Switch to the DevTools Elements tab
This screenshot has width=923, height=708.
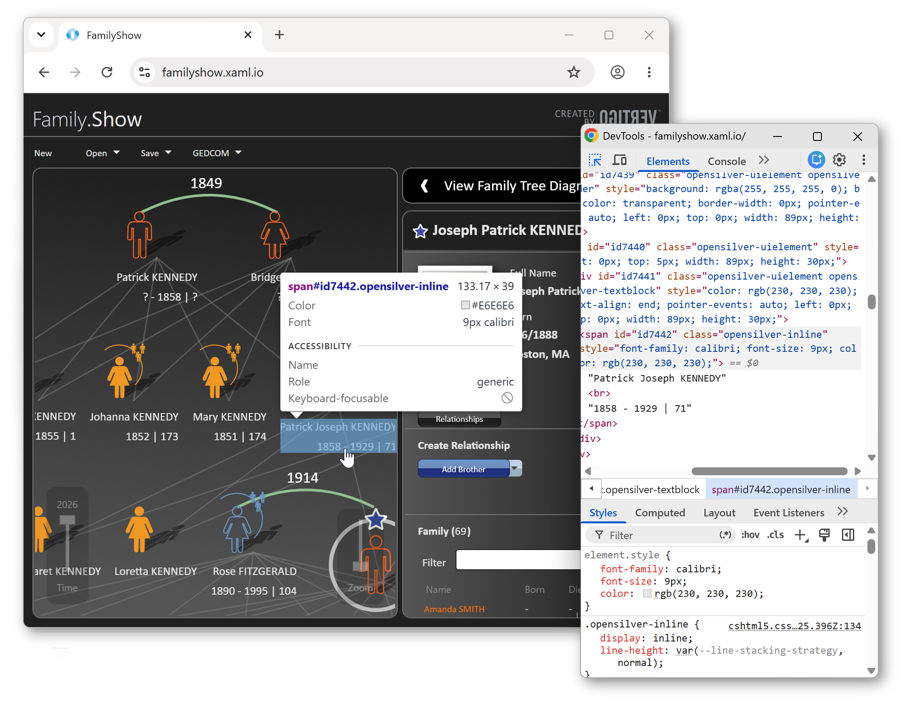pos(668,161)
